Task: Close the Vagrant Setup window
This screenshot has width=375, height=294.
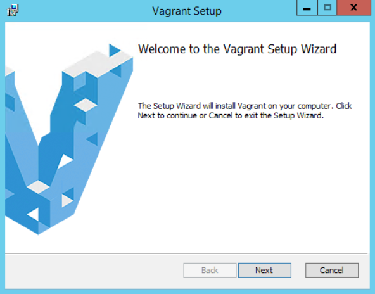Action: point(354,8)
